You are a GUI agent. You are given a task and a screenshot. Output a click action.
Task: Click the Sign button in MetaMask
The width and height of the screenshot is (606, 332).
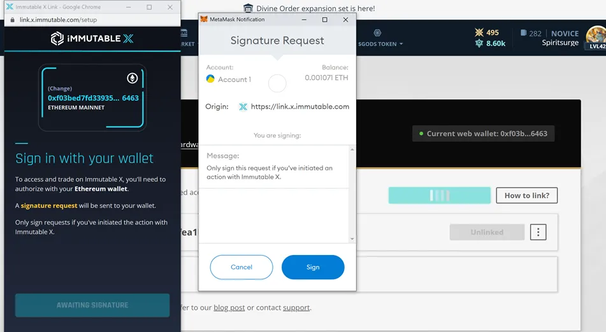coord(313,267)
